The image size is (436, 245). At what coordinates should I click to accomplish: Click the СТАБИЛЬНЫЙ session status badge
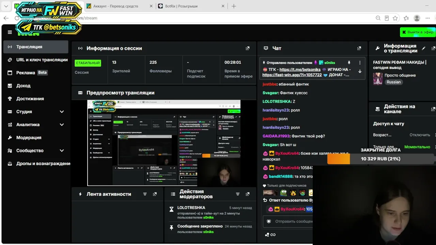(88, 63)
